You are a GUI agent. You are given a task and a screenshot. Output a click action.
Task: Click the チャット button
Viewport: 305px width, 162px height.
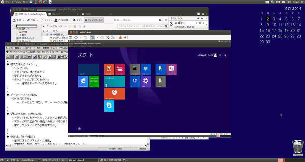click(x=47, y=20)
